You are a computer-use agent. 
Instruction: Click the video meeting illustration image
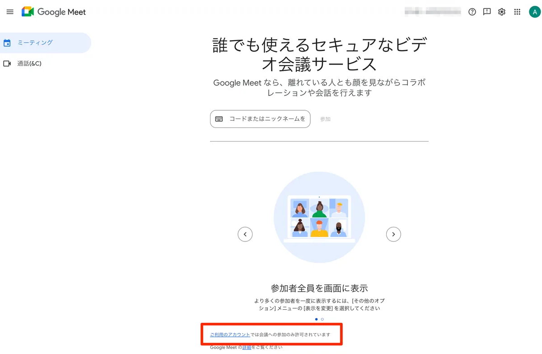[x=319, y=217]
